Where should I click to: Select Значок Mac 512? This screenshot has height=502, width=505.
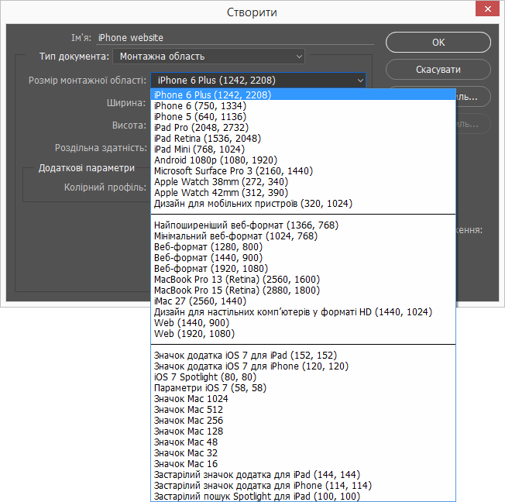(x=303, y=410)
